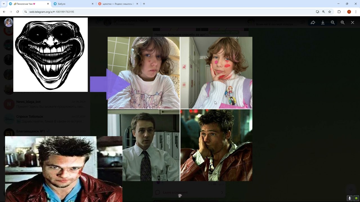The width and height of the screenshot is (360, 202).
Task: Open the Chrome extensions puzzle icon
Action: tap(339, 12)
